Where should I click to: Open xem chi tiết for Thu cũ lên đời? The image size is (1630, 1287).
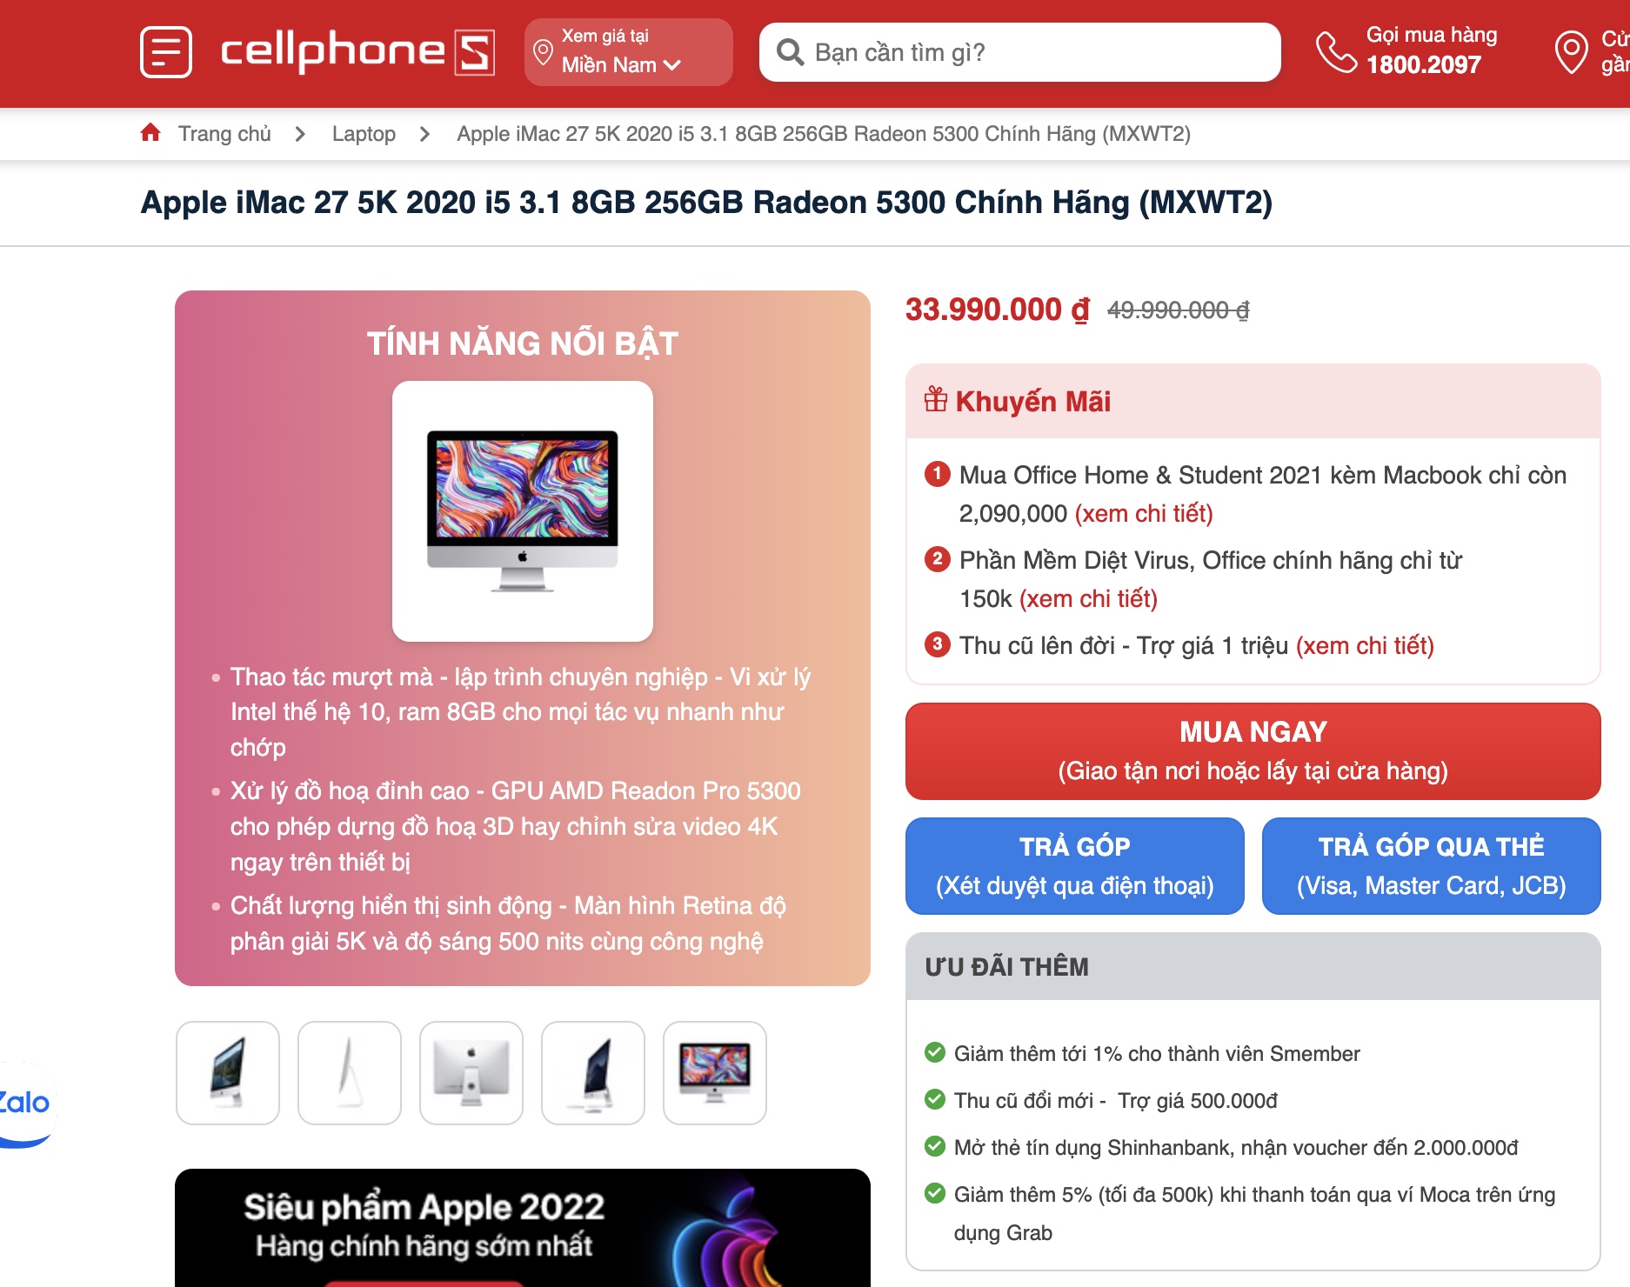pos(1365,645)
